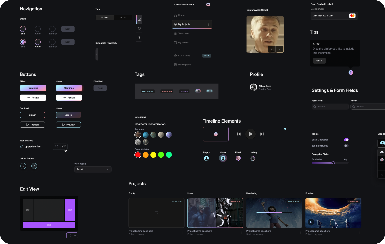Pick the red color variation swatch
Viewport: 385px width, 244px height.
point(138,155)
